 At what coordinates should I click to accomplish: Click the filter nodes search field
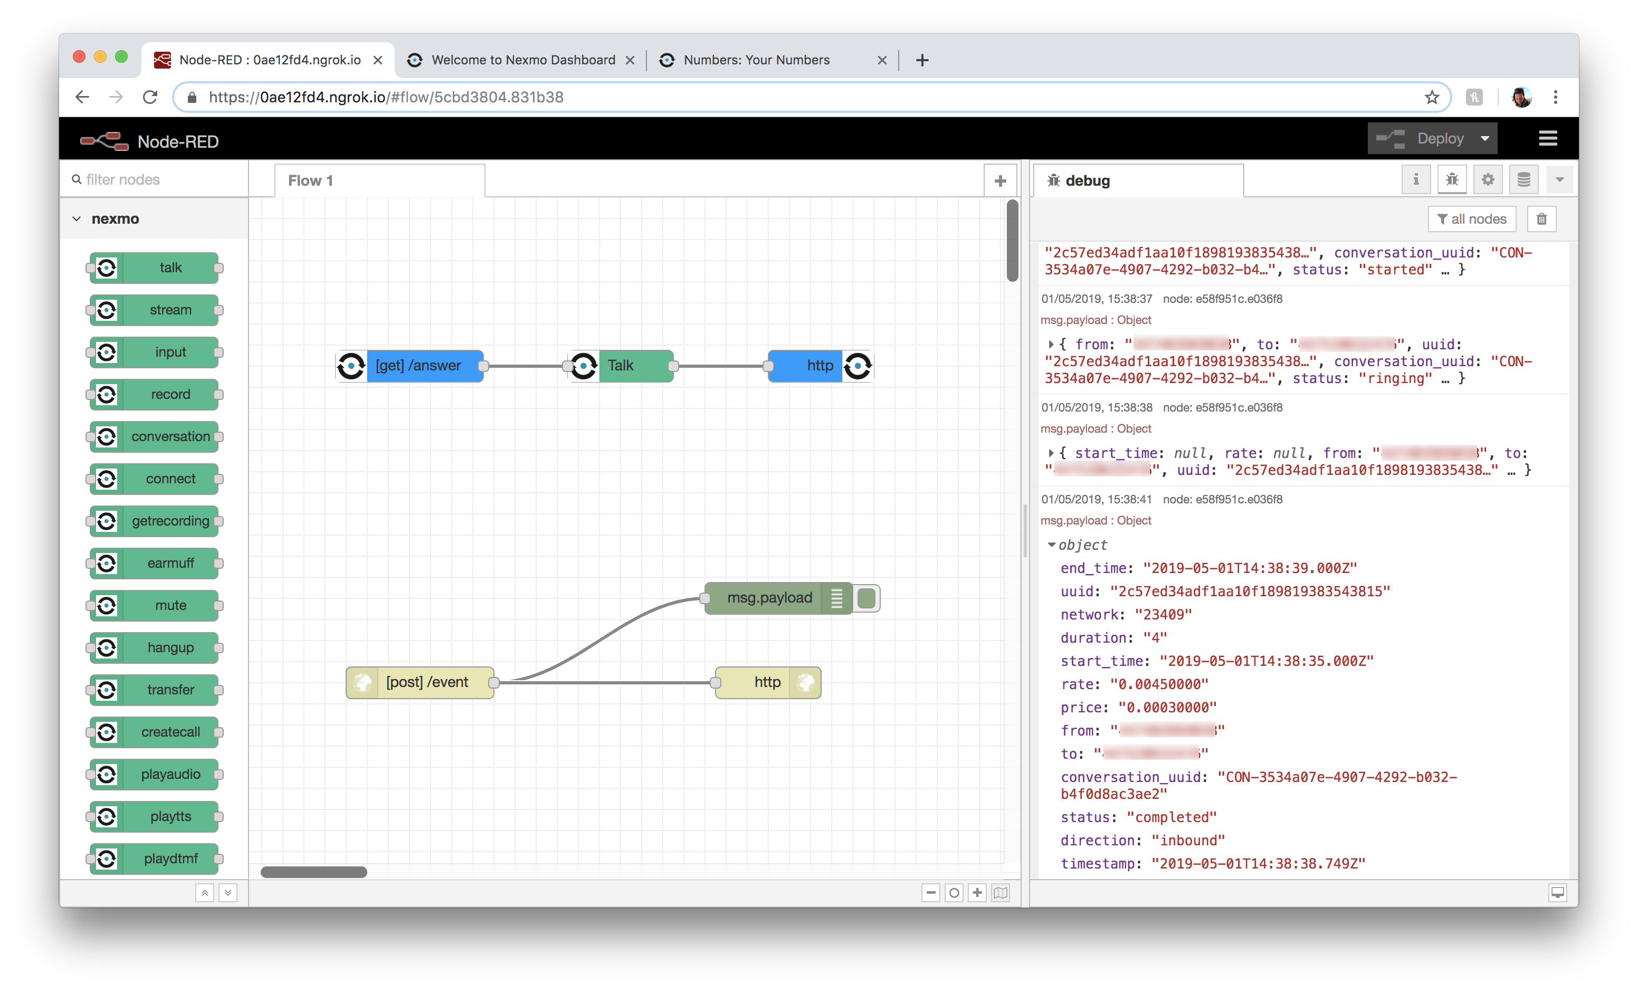[x=155, y=179]
